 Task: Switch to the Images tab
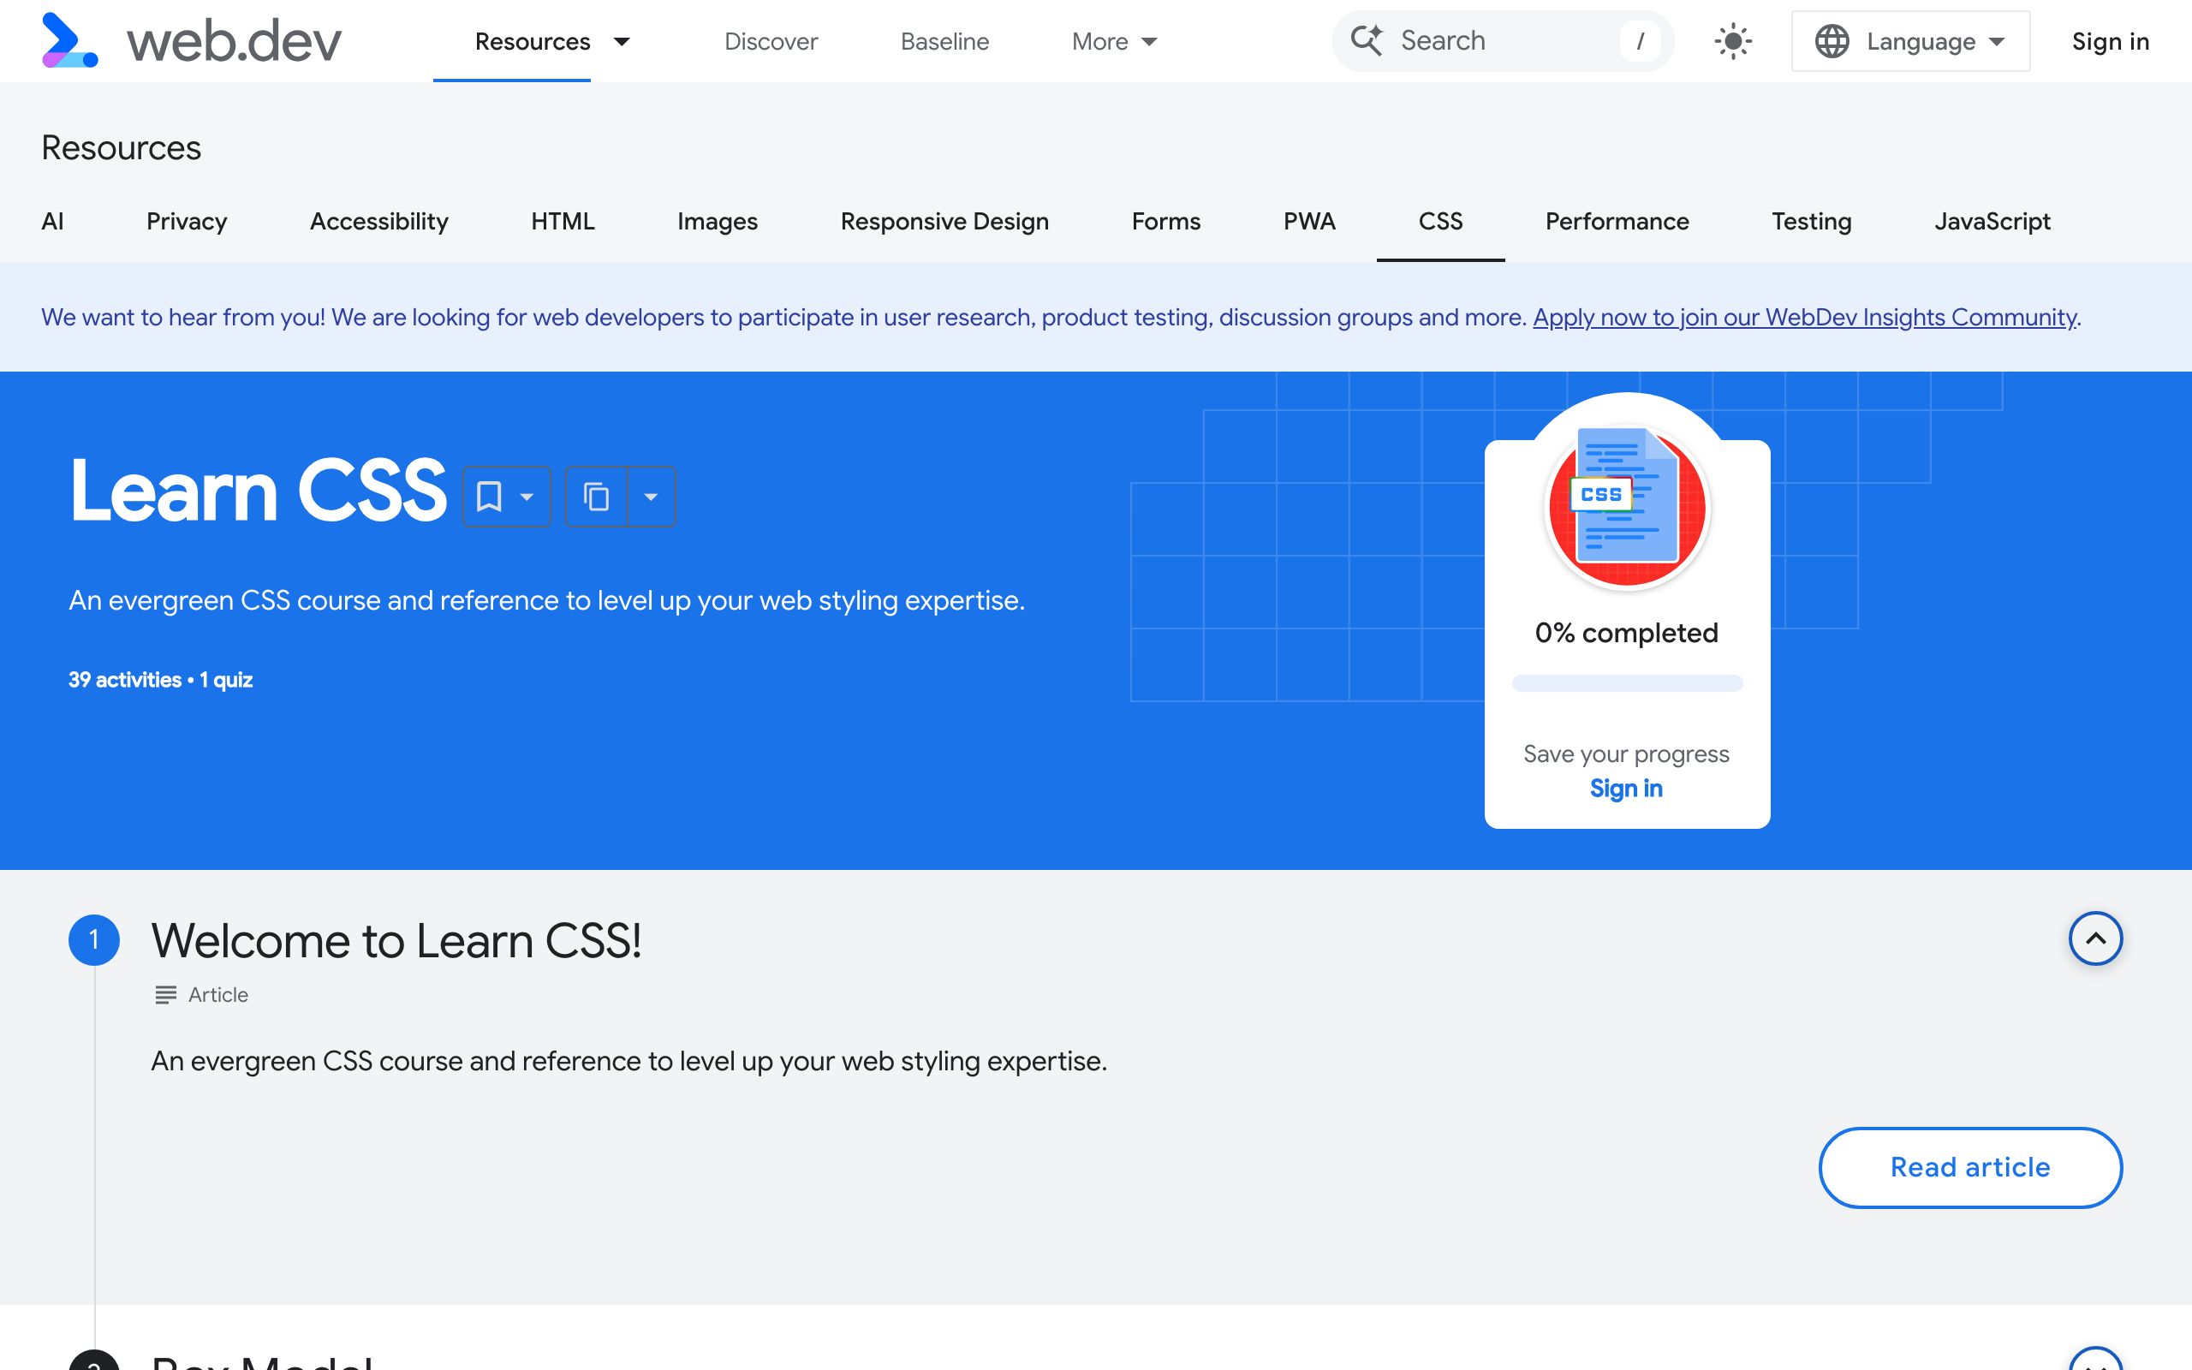(x=718, y=221)
